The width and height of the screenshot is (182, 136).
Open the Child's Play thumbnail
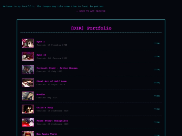pos(28,109)
